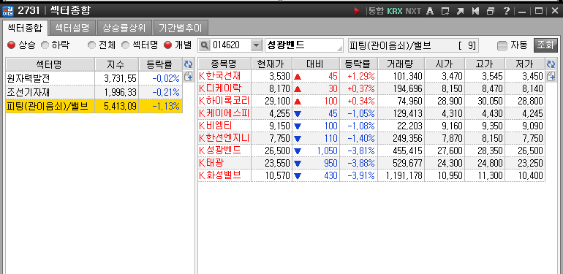Select the 원자력발전 sector row
The height and width of the screenshot is (274, 563).
click(94, 78)
